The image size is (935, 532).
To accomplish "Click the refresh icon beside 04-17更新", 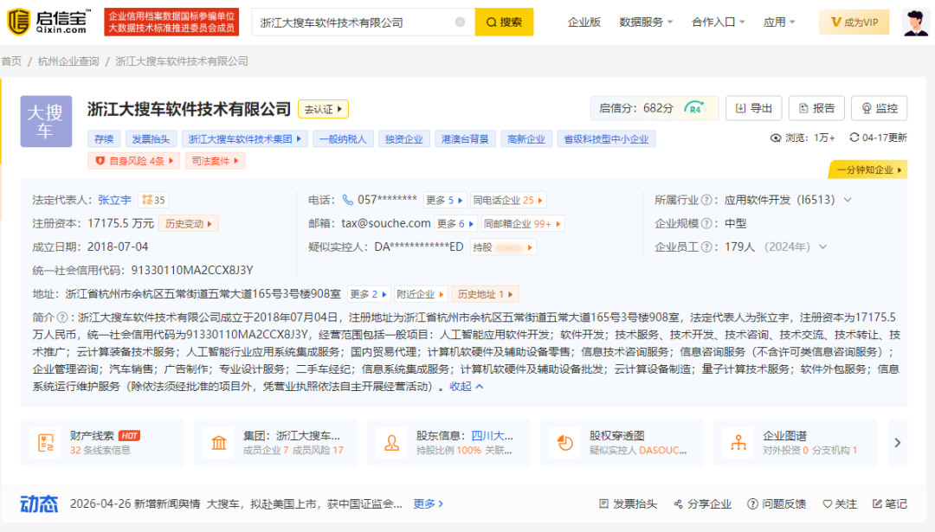I will tap(854, 138).
